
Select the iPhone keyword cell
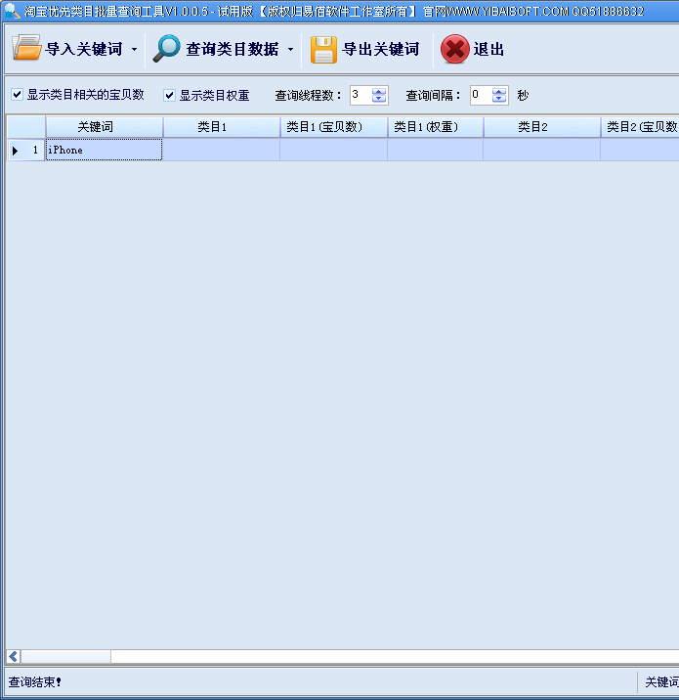104,151
